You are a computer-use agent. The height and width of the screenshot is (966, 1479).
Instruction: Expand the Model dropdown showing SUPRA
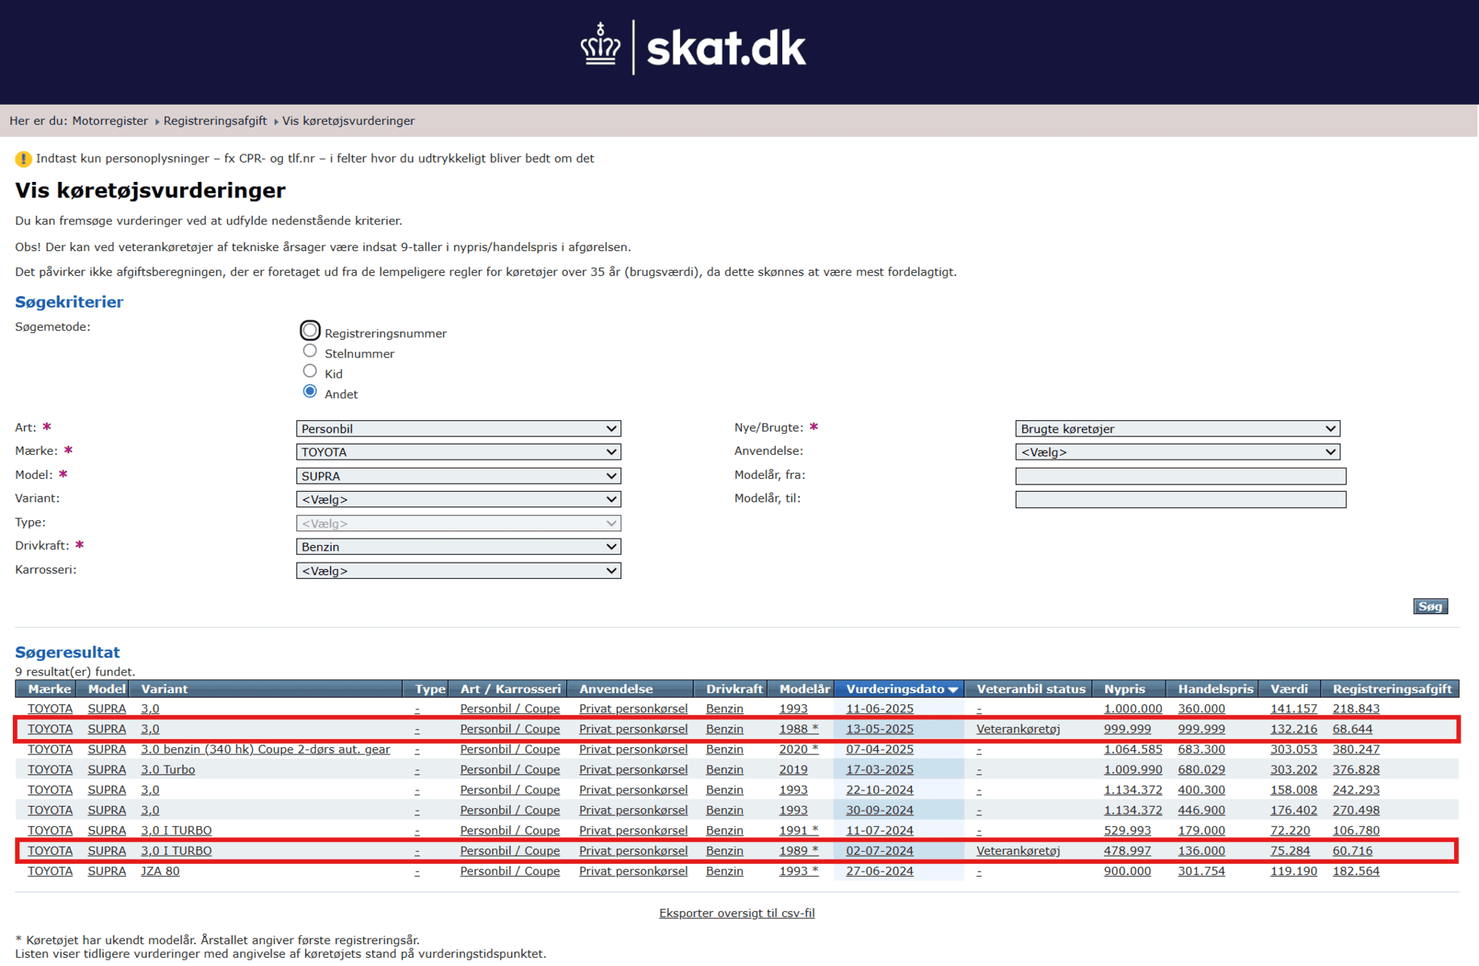coord(458,476)
